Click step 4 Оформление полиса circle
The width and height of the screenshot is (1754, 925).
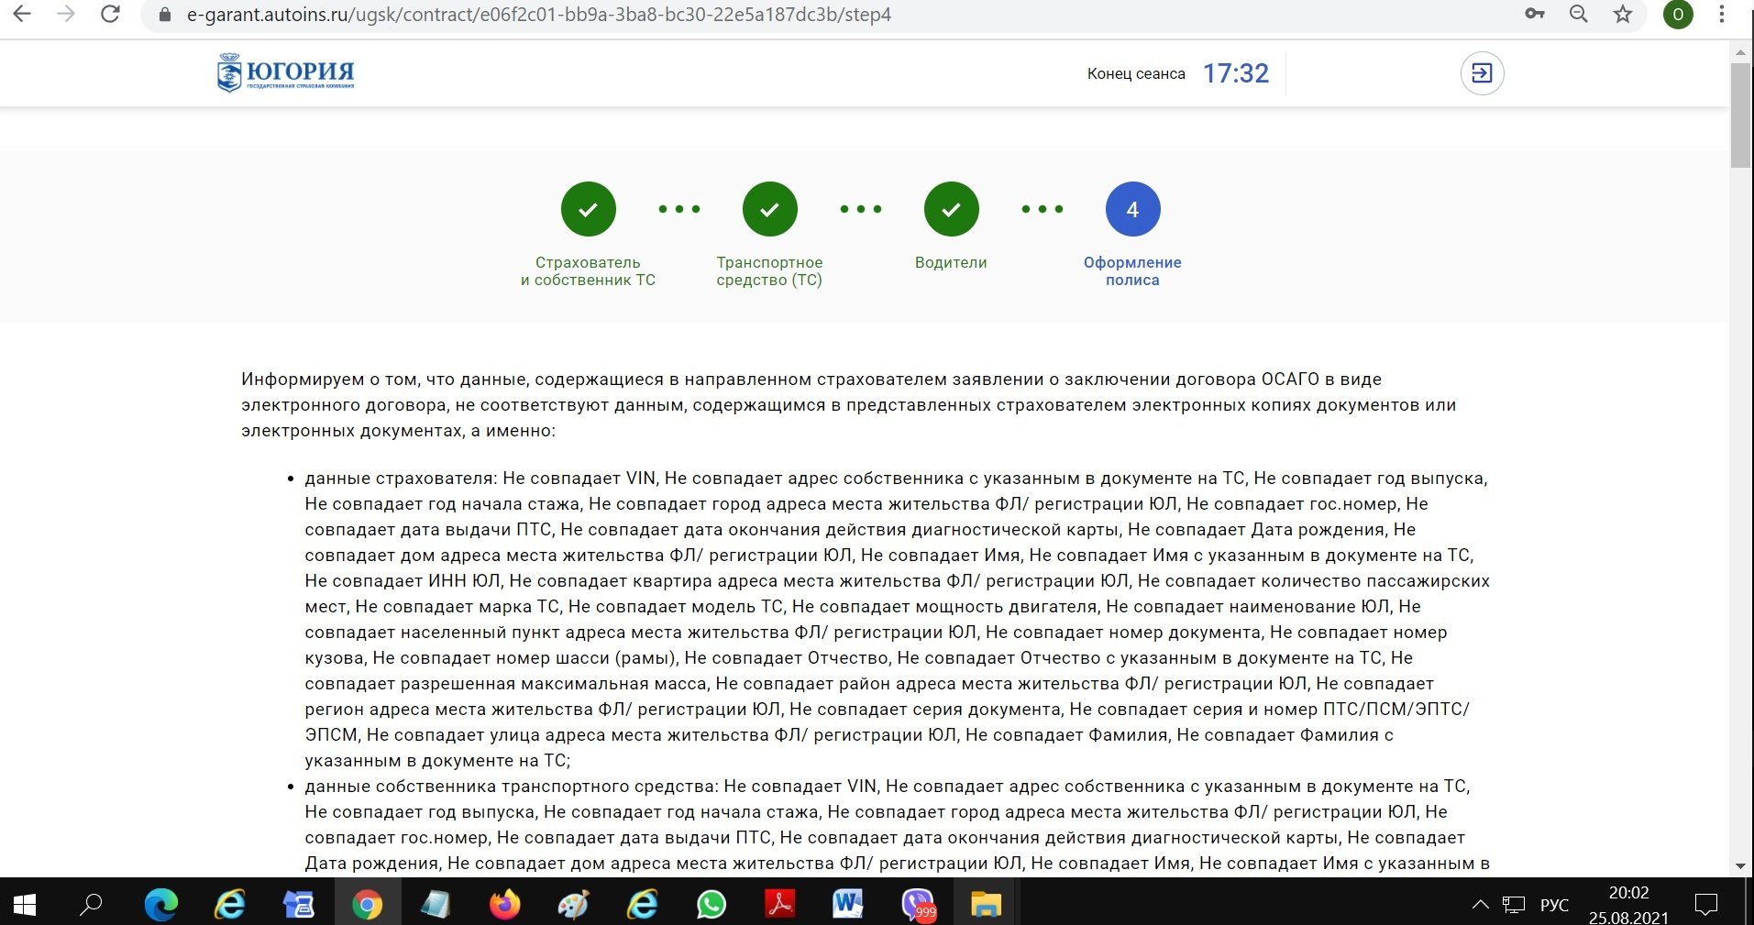[1132, 209]
